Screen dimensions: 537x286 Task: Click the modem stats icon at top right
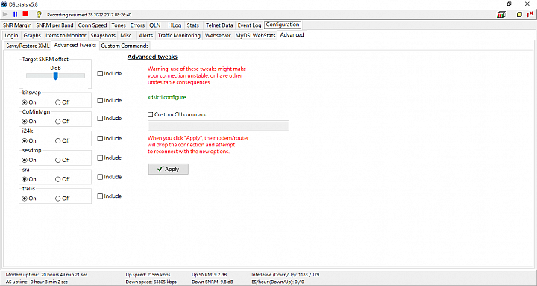502,14
